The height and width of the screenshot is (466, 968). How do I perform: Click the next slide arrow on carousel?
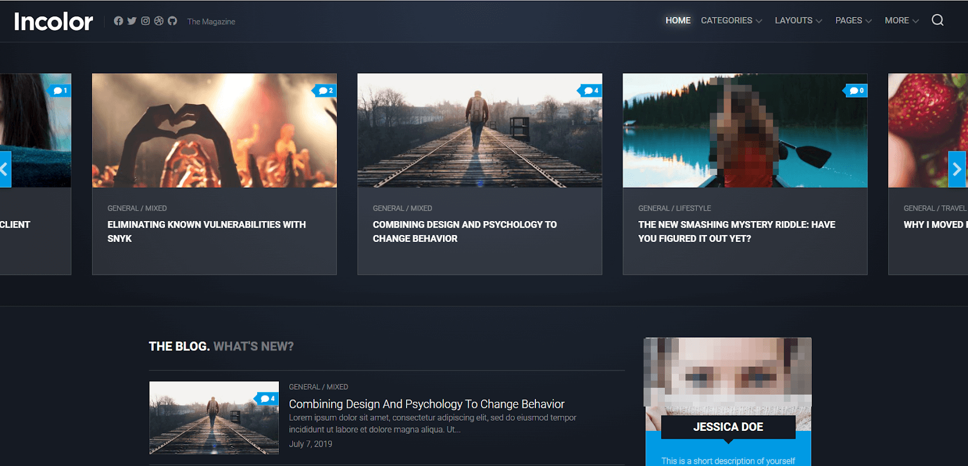[957, 169]
